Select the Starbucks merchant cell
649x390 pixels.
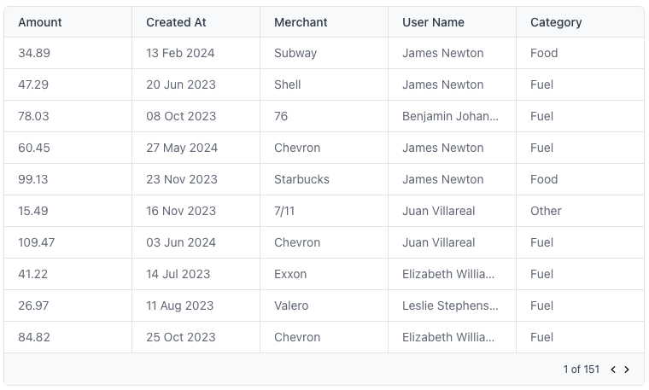point(324,179)
